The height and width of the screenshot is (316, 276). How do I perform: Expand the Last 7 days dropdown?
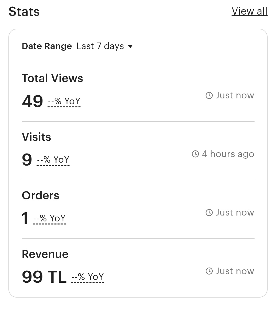point(105,46)
